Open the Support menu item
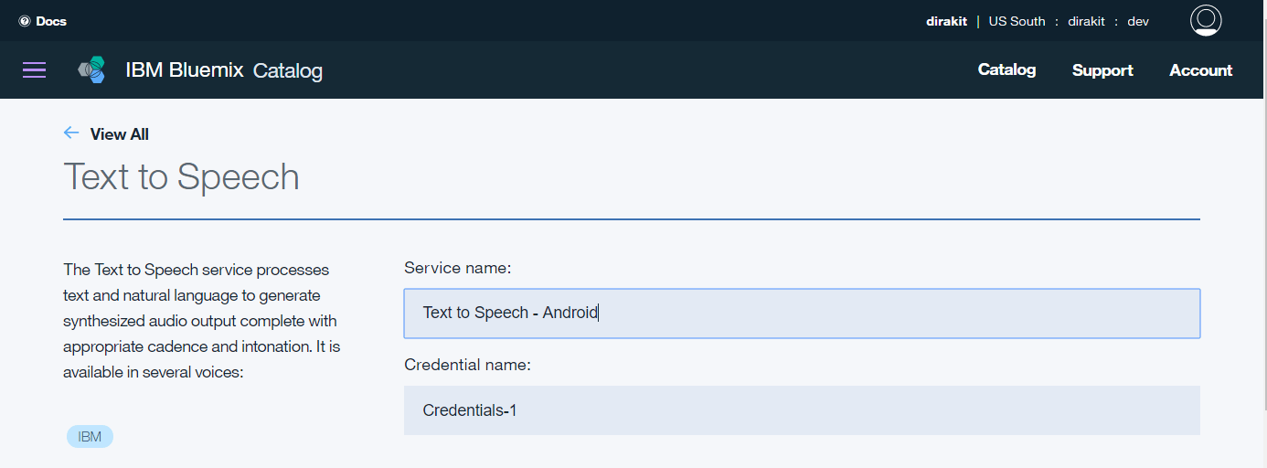 (1102, 70)
